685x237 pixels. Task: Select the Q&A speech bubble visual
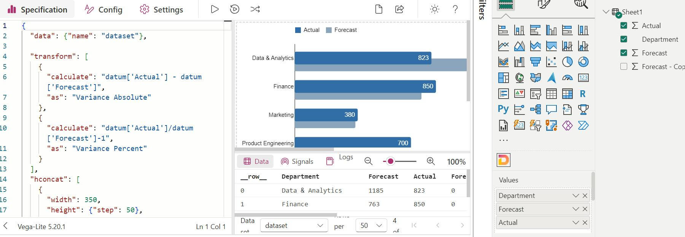551,110
